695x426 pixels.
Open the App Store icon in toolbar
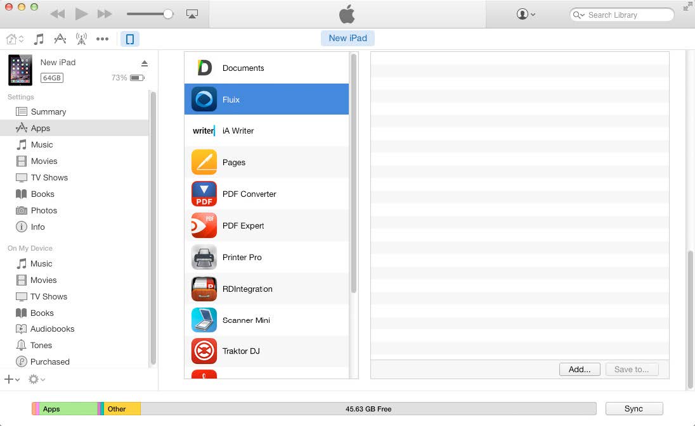pyautogui.click(x=60, y=39)
